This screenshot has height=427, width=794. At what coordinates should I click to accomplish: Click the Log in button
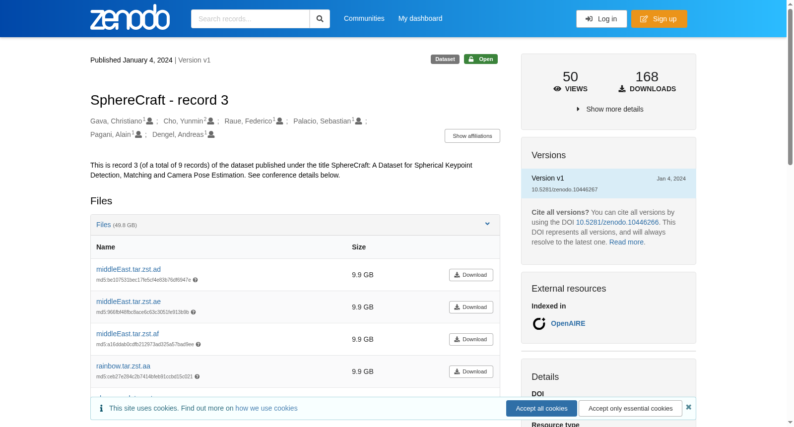coord(601,19)
